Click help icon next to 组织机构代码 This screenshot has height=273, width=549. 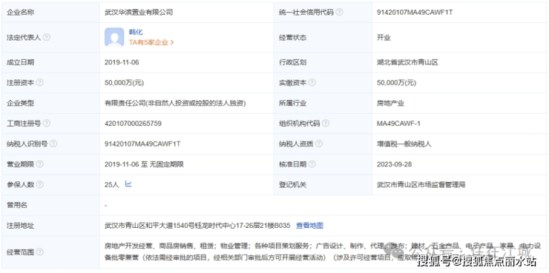[x=325, y=124]
